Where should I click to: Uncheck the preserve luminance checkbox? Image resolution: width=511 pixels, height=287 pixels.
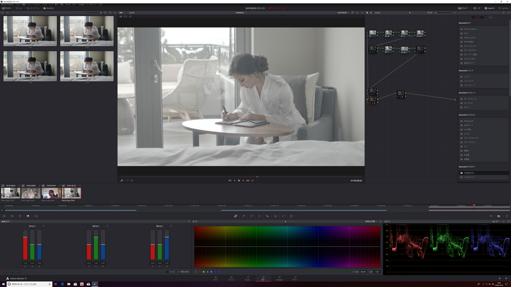(x=178, y=272)
